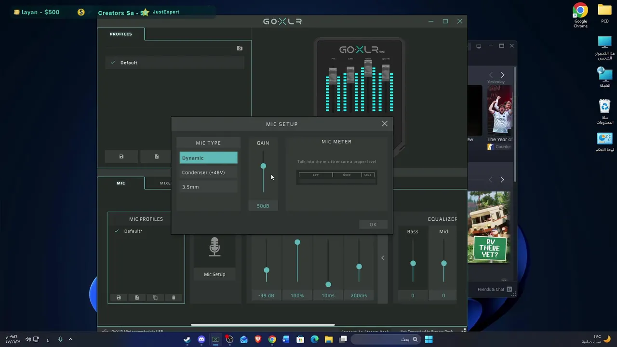The width and height of the screenshot is (617, 347).
Task: Open Microsoft Edge from taskbar
Action: click(x=314, y=339)
